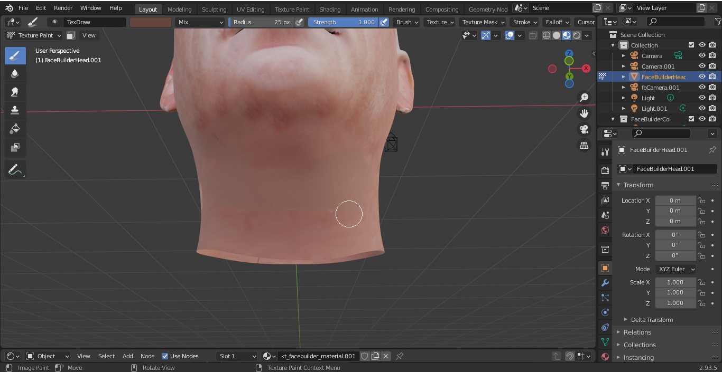Click the View button in viewport header
Screen dimensions: 722x372
89,35
